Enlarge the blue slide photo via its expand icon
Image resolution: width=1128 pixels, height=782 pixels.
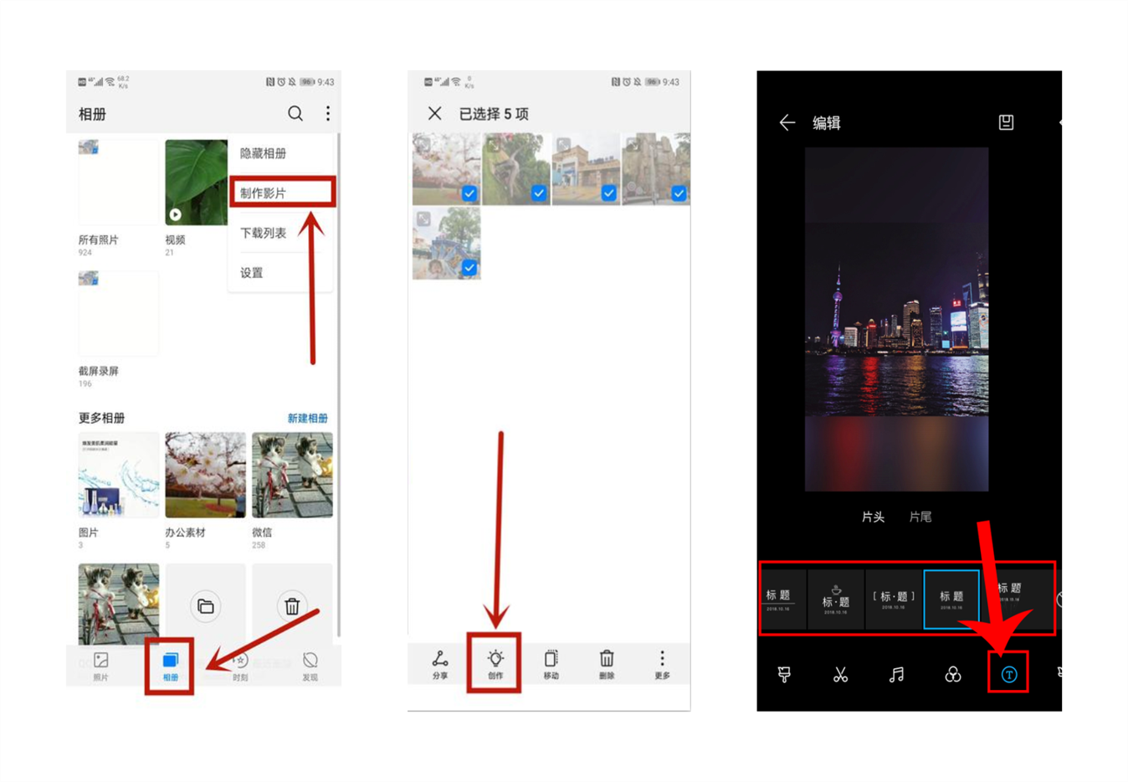point(423,219)
